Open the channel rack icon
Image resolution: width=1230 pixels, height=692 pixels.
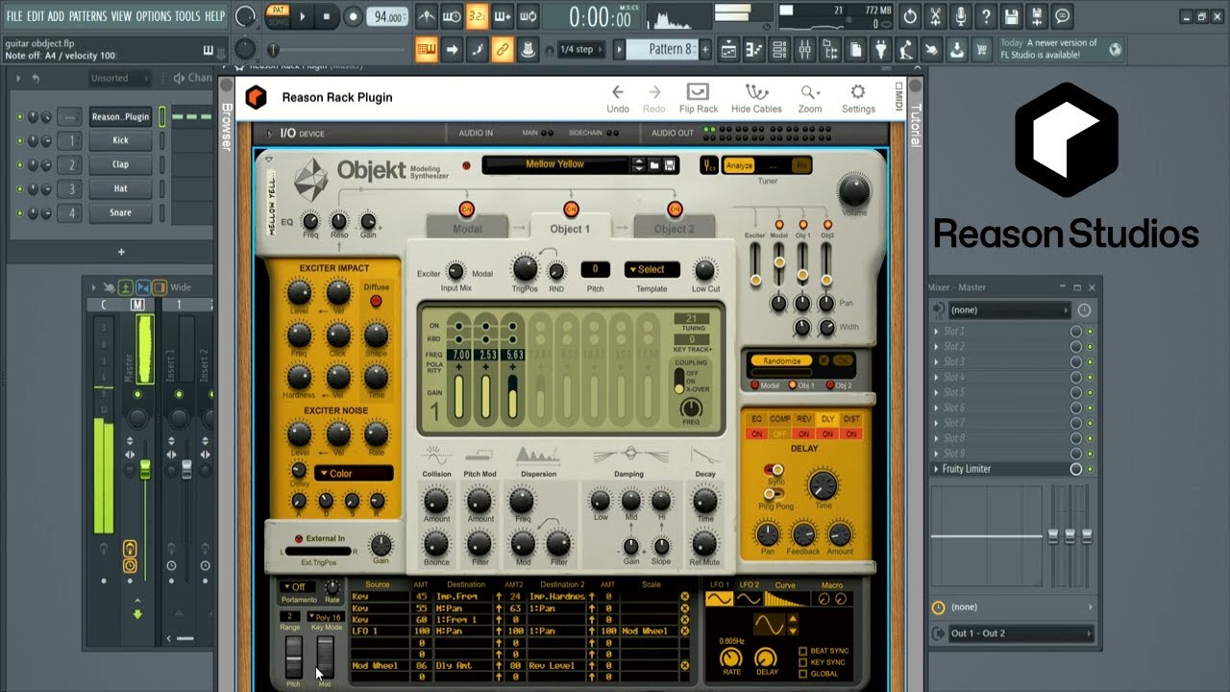(x=780, y=49)
